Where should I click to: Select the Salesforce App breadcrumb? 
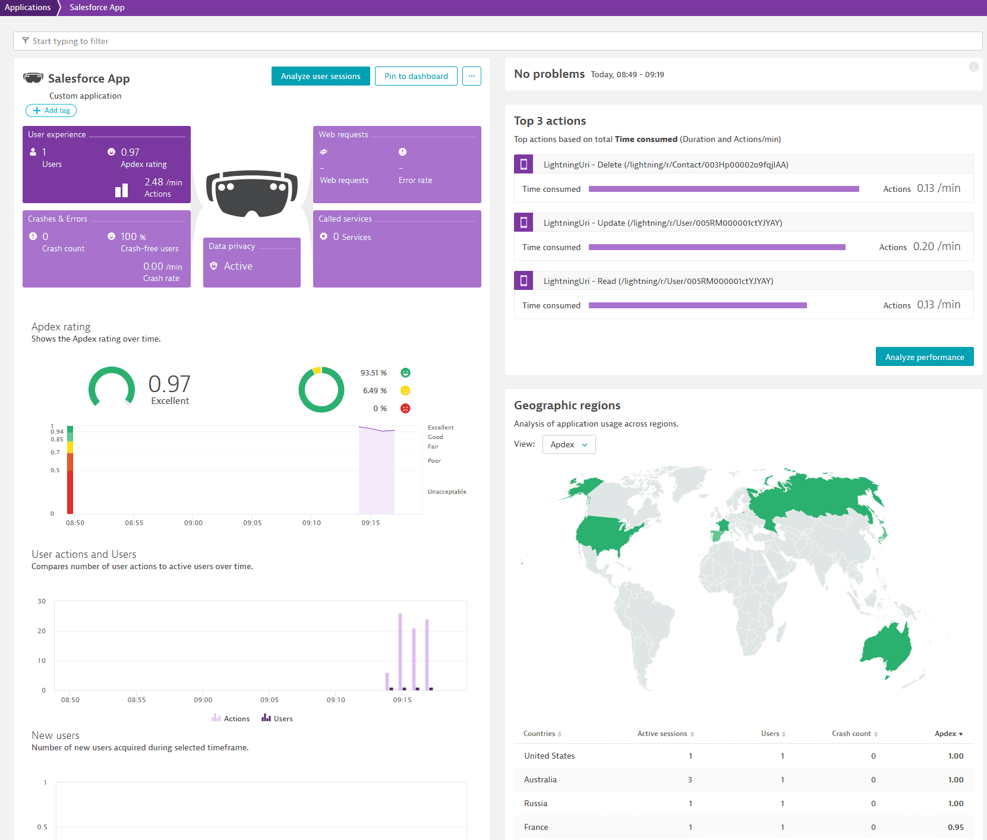tap(97, 8)
